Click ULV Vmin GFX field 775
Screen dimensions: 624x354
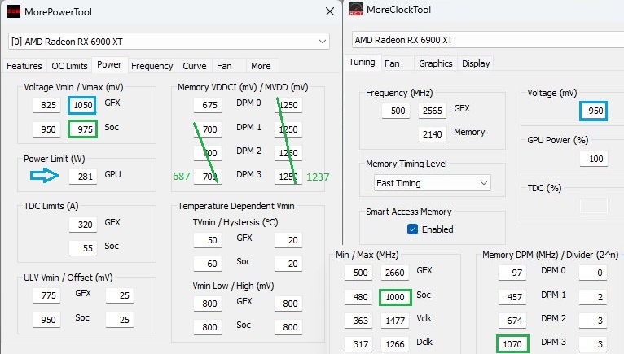coord(46,295)
